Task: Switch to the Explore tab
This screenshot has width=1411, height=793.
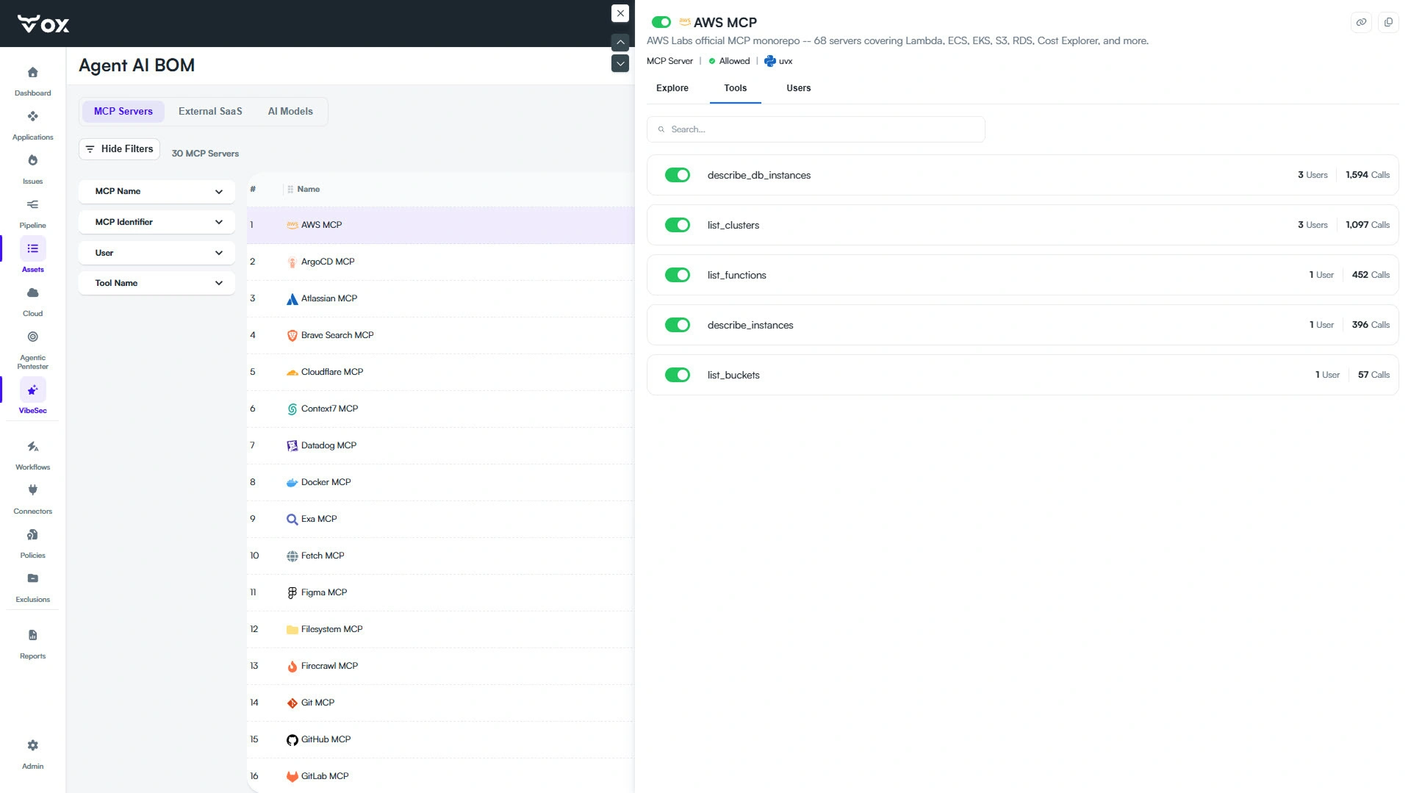Action: pos(672,88)
